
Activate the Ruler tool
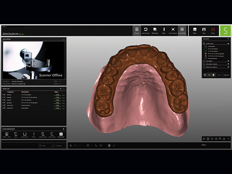(164, 30)
